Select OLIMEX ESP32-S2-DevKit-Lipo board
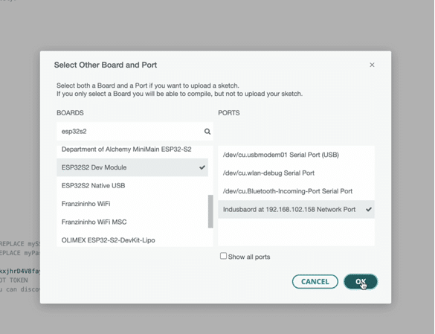Viewport: 435px width, 334px height. click(x=132, y=240)
